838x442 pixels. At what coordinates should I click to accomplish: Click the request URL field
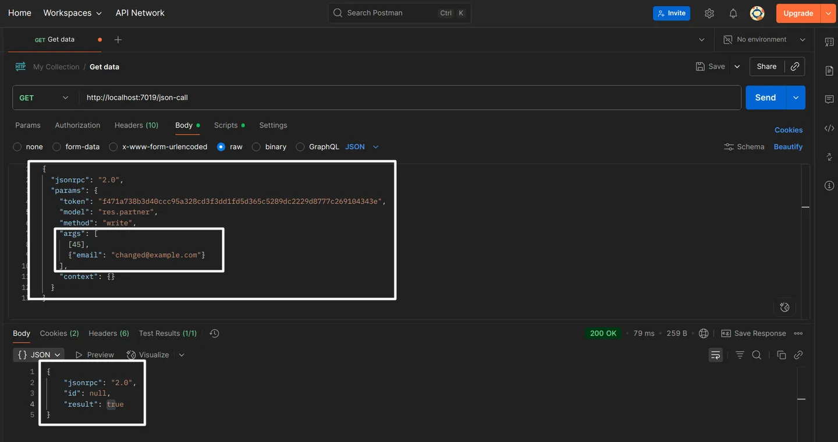coord(410,98)
